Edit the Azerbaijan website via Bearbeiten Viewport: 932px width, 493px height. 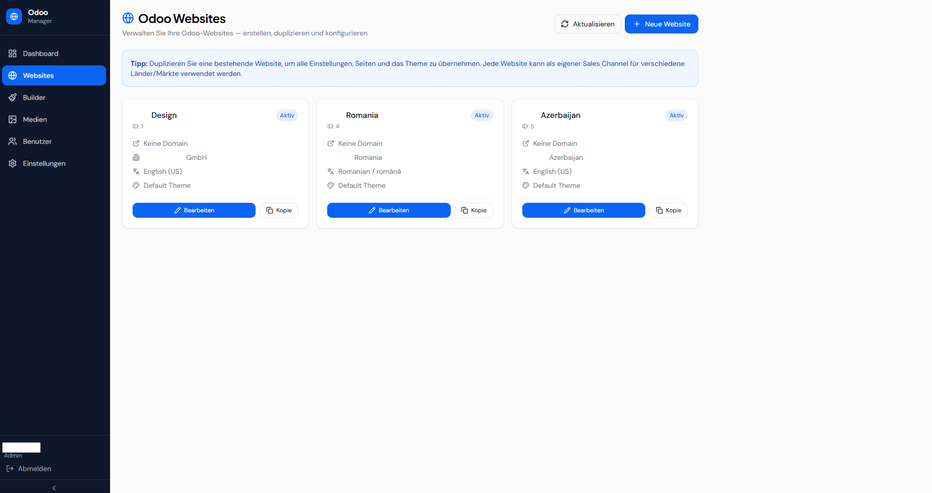(x=584, y=210)
